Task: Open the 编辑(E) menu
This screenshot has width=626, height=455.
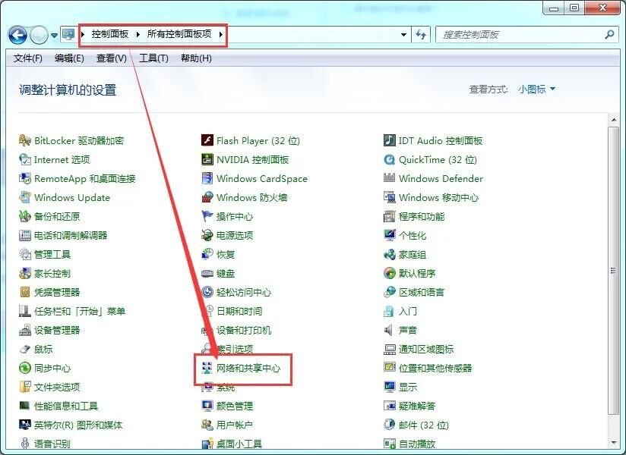Action: (69, 58)
